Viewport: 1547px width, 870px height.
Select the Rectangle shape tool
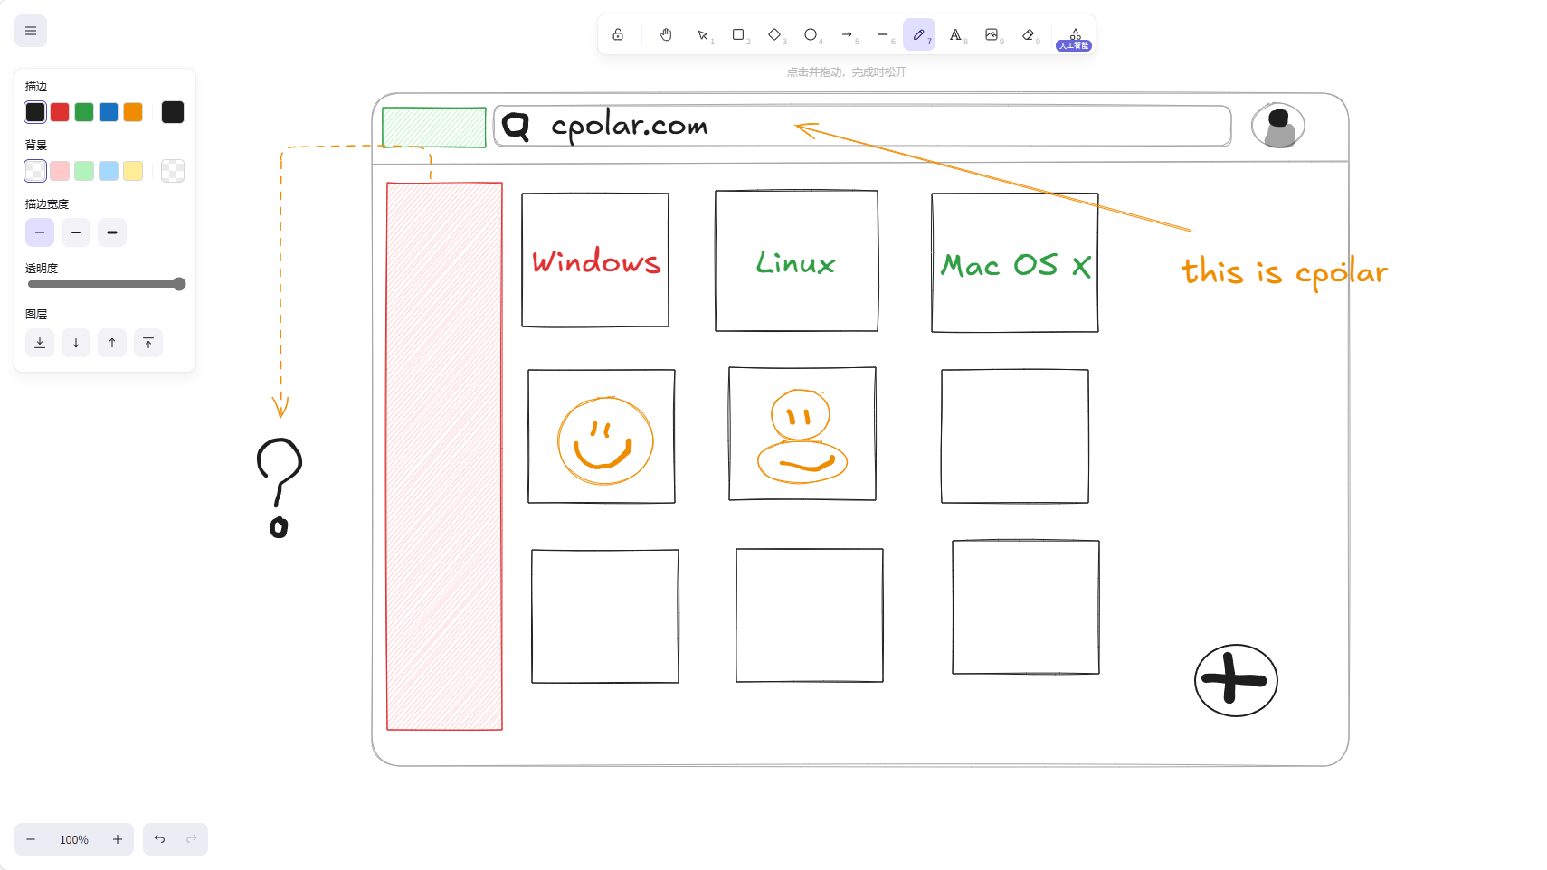(x=738, y=34)
